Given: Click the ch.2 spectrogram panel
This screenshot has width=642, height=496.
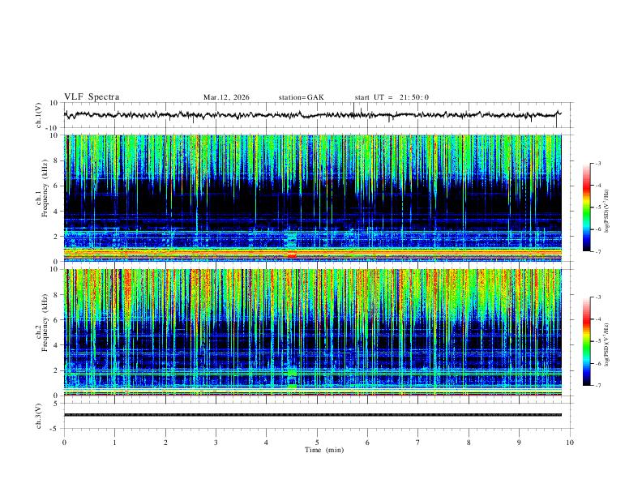Looking at the screenshot, I should pos(313,332).
